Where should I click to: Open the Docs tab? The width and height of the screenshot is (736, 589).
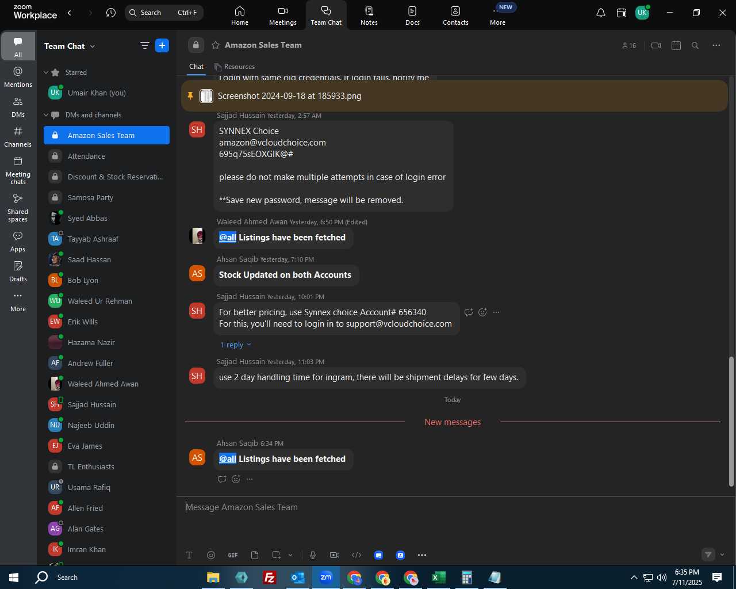(412, 16)
